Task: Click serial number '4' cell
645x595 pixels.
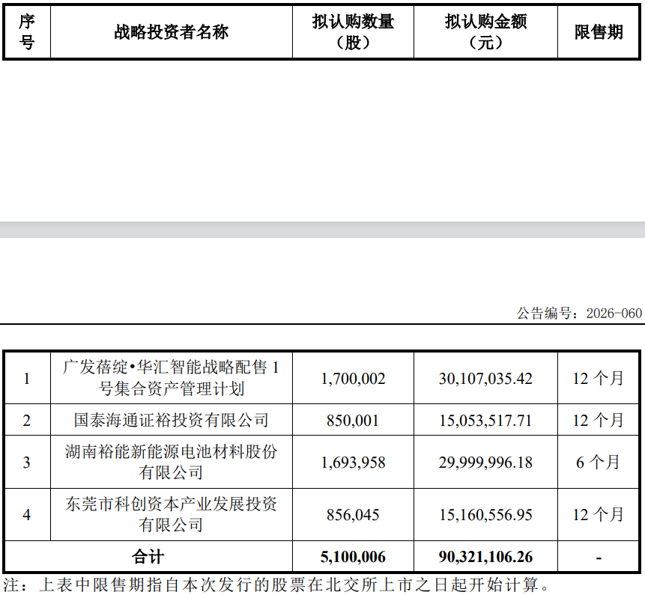Action: 27,515
